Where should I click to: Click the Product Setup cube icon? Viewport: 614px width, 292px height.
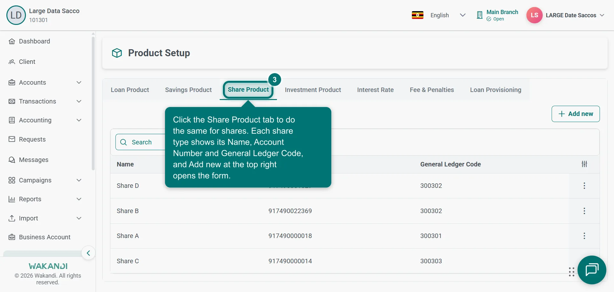[117, 53]
